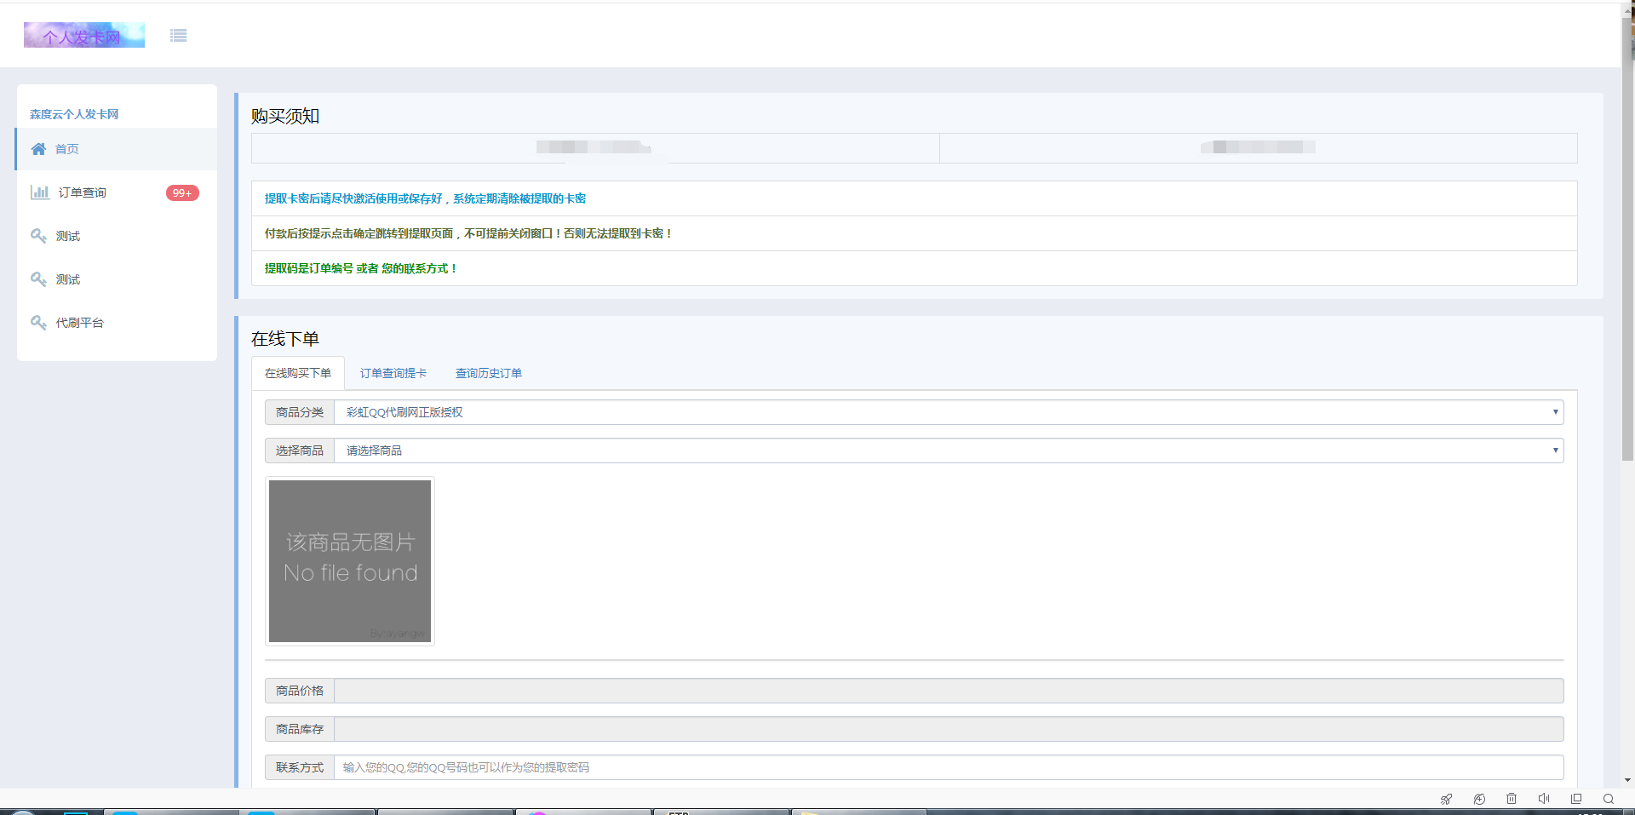Switch to the 订单查询提卡 tab
This screenshot has width=1635, height=815.
click(393, 373)
